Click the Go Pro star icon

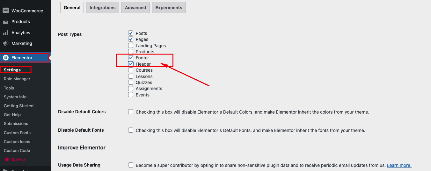7,160
